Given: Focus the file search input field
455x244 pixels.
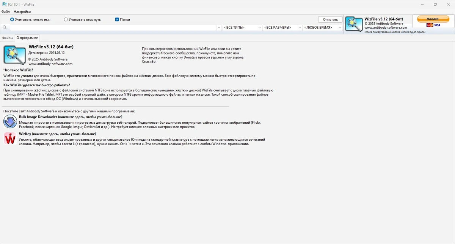Looking at the screenshot, I should tap(113, 28).
